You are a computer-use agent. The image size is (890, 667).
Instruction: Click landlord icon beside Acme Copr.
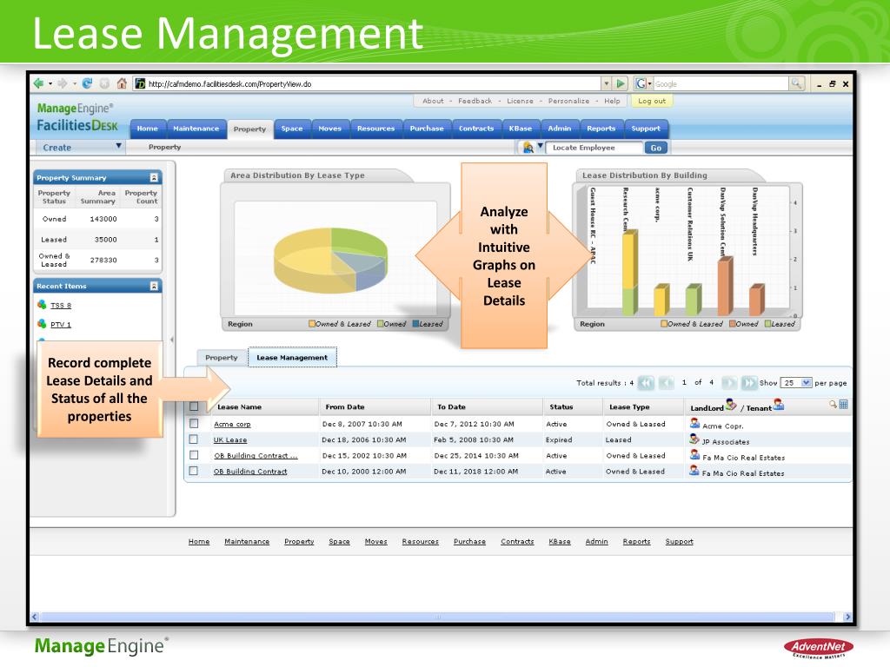pos(694,423)
